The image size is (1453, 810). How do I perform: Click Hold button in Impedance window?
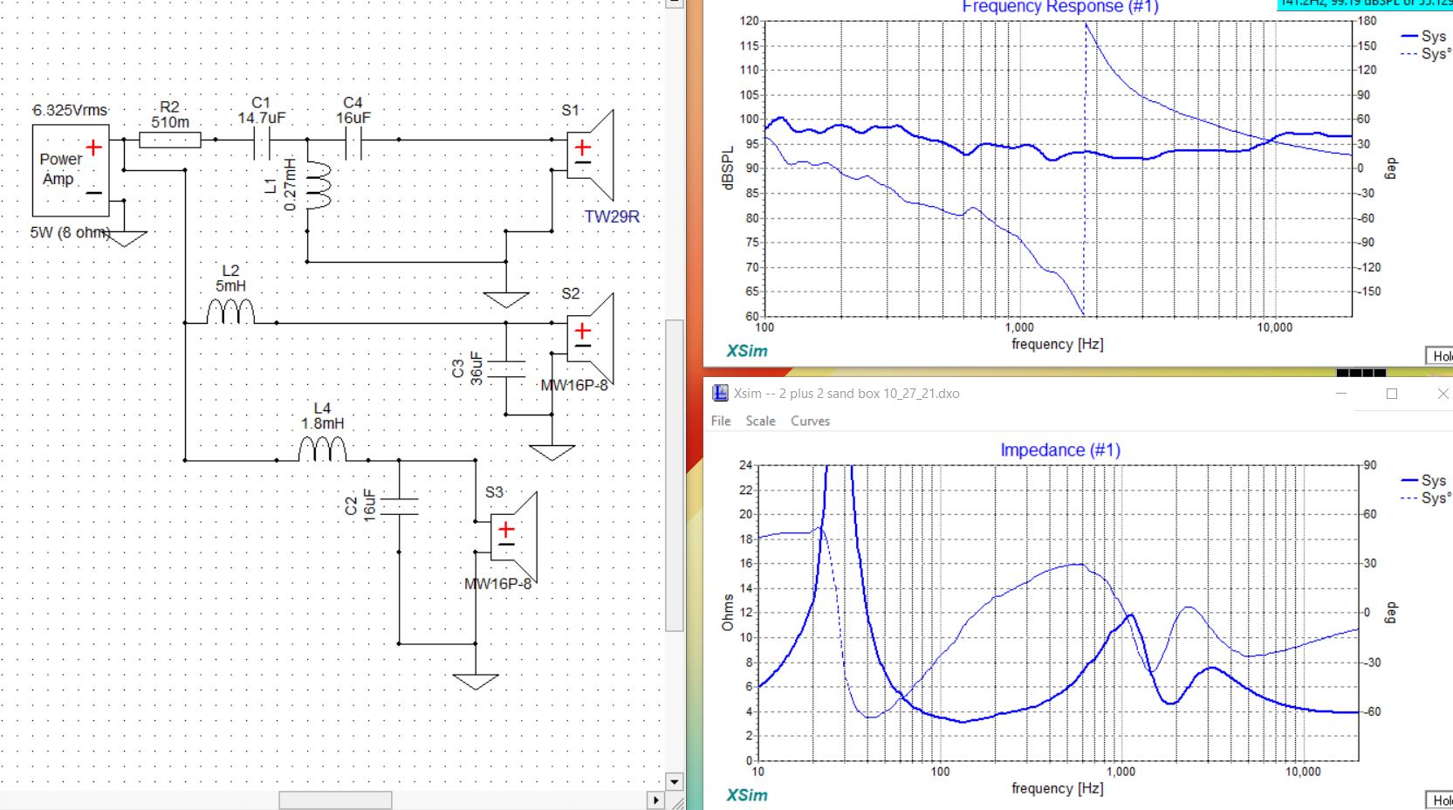click(x=1440, y=800)
